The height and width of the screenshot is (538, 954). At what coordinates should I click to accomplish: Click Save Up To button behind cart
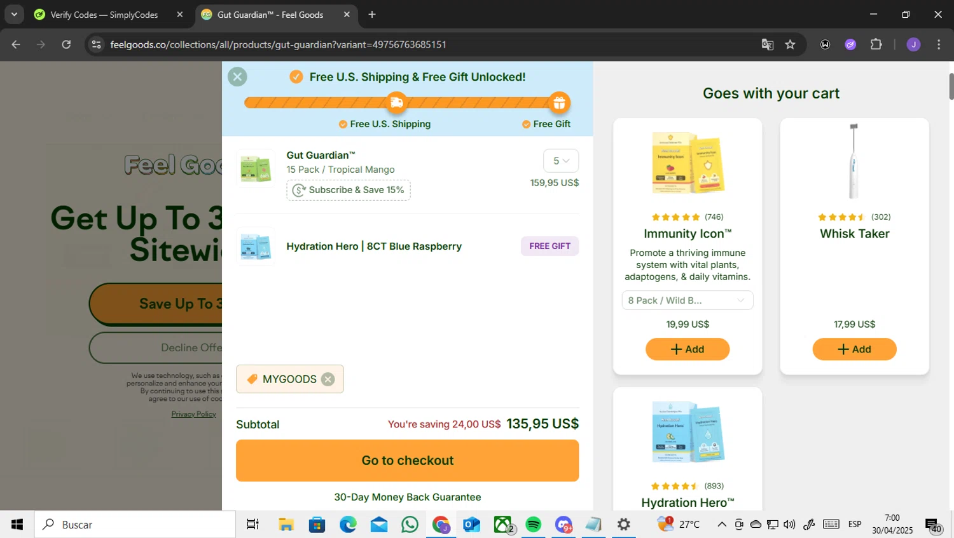[x=156, y=304]
